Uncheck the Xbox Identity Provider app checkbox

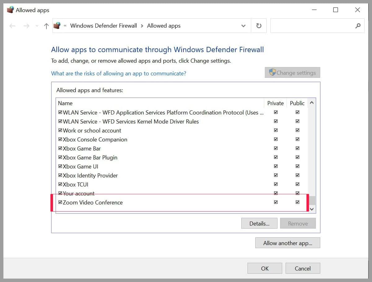(60, 175)
